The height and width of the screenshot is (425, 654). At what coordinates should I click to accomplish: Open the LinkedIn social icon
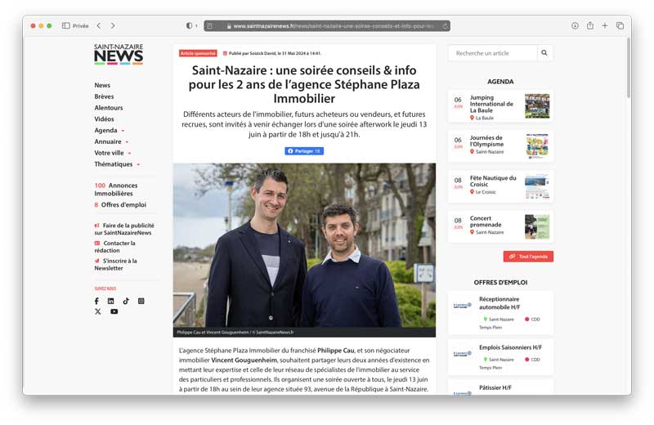click(111, 301)
